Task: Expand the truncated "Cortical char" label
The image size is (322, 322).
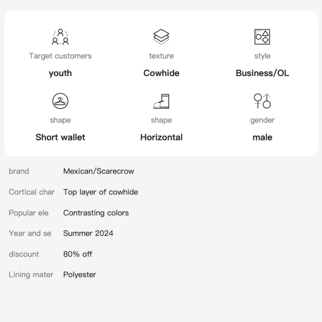Action: 31,192
